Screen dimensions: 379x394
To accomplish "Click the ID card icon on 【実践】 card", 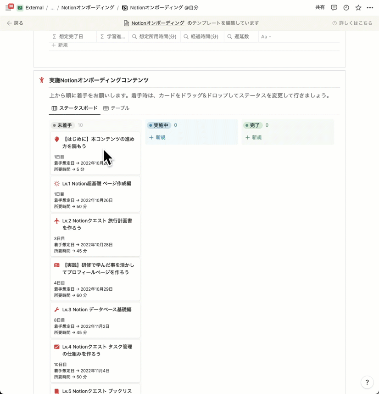I will click(x=57, y=265).
